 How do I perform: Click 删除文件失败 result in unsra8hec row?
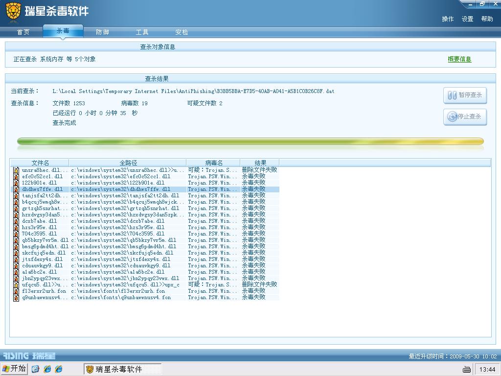pos(259,170)
